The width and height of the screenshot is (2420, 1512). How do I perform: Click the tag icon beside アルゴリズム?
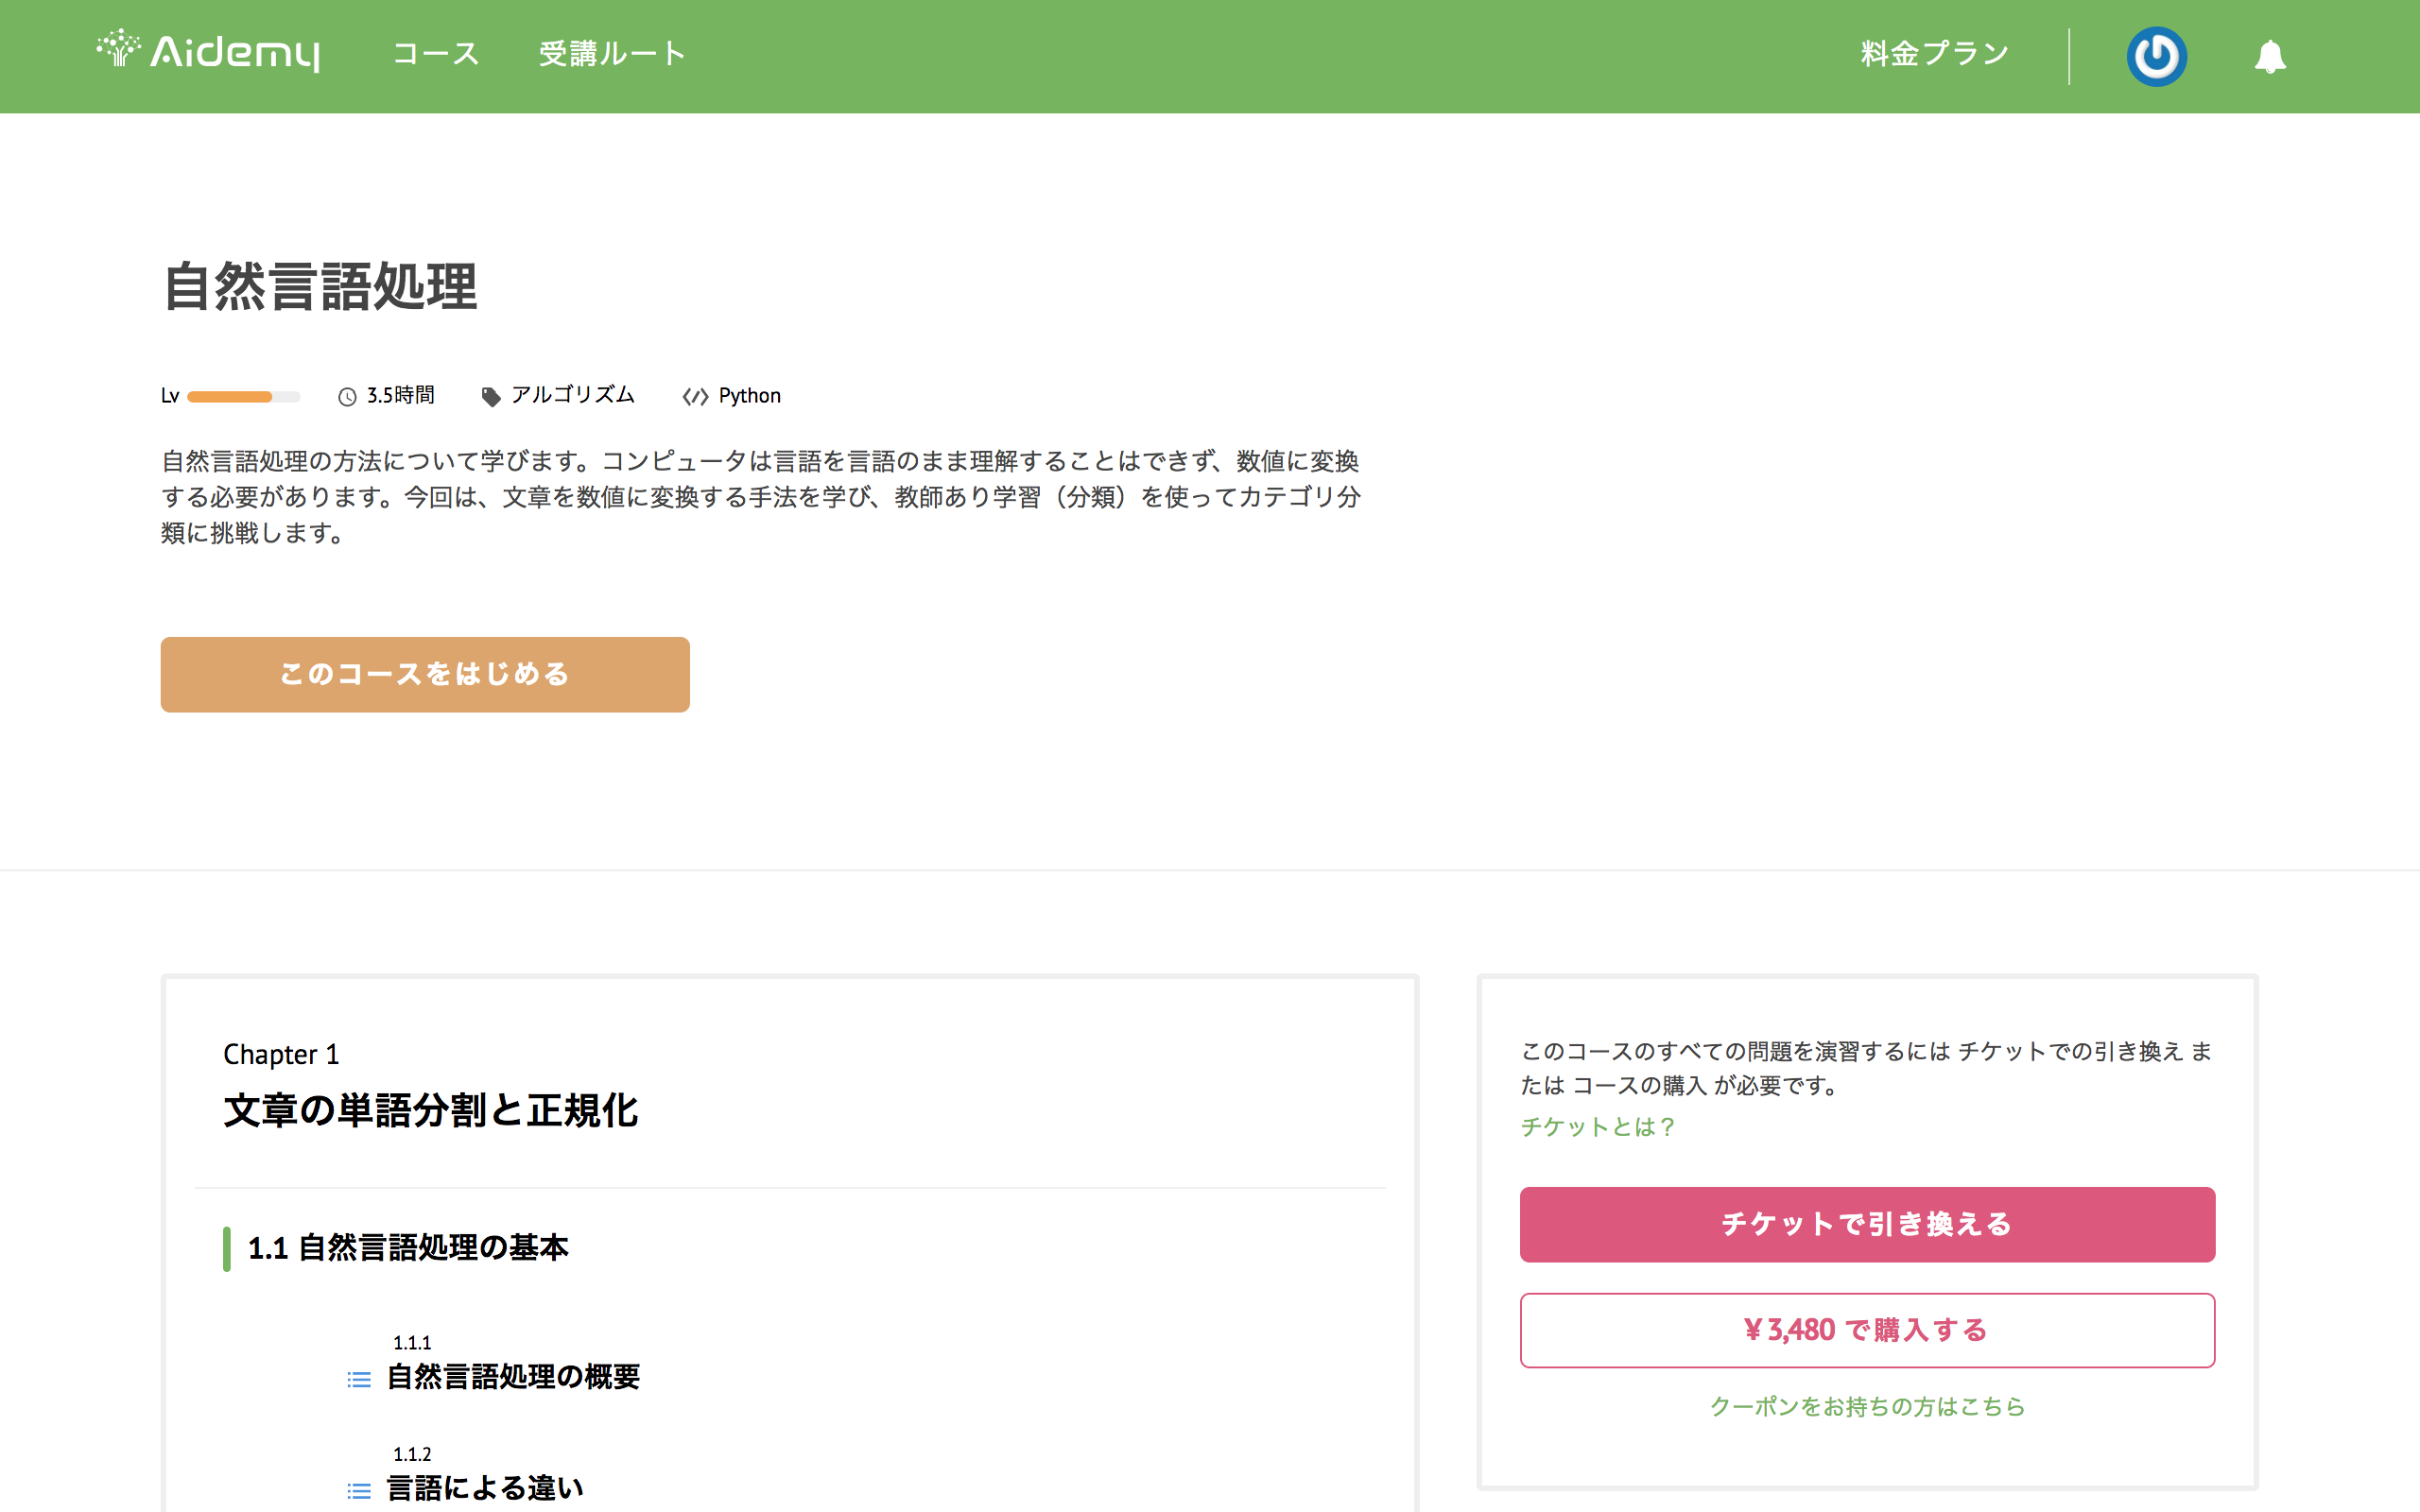pos(491,397)
